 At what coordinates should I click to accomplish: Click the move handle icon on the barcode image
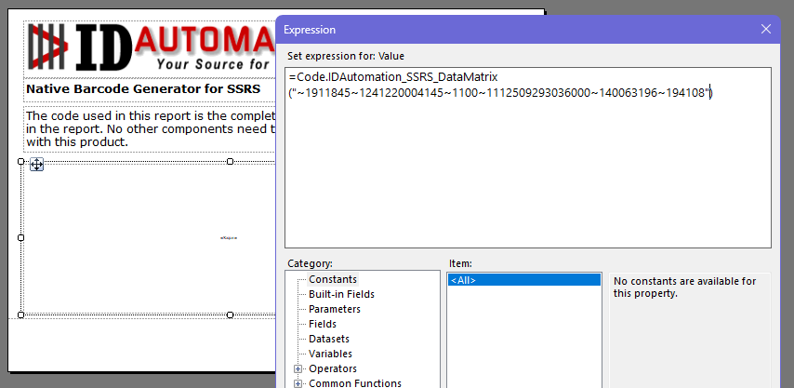37,165
